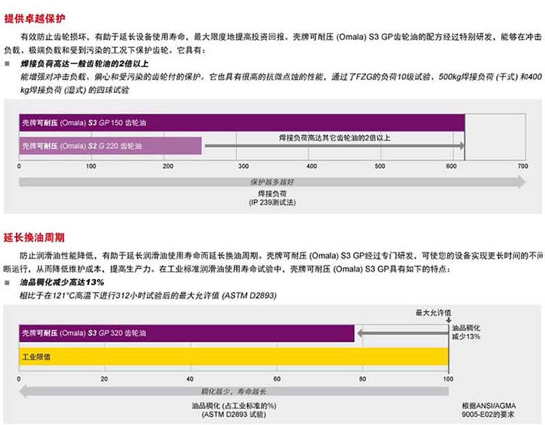Screen dimensions: 545x425
Task: Click the label 最大允许值
Action: (433, 312)
